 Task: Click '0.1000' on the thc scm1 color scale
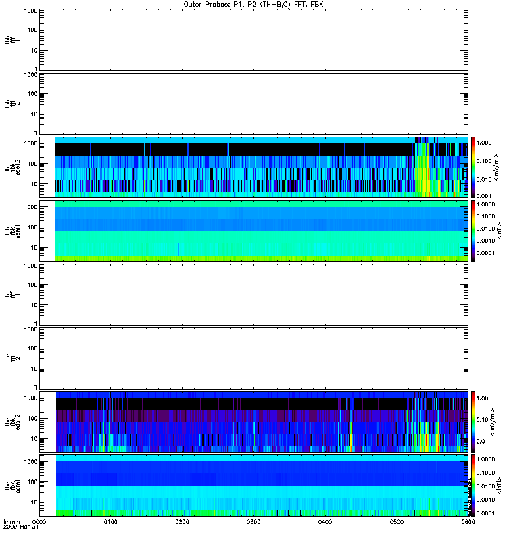tap(485, 473)
